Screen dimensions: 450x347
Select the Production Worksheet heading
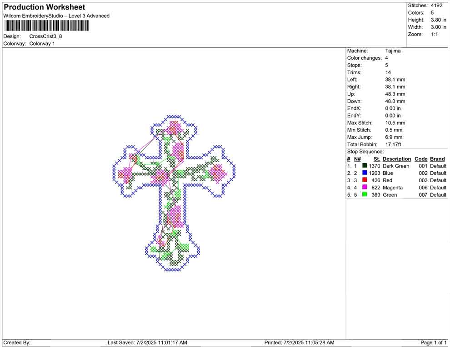[44, 7]
